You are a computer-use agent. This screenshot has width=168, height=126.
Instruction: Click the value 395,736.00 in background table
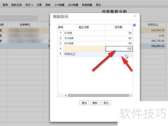coord(158,41)
